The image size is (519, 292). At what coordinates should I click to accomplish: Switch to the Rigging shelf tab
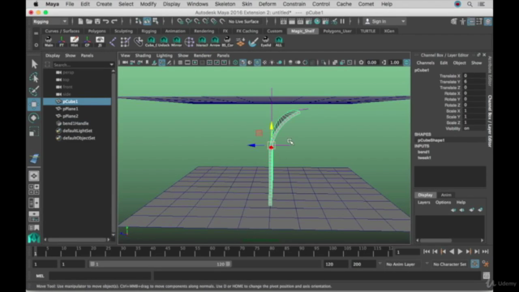pyautogui.click(x=149, y=31)
